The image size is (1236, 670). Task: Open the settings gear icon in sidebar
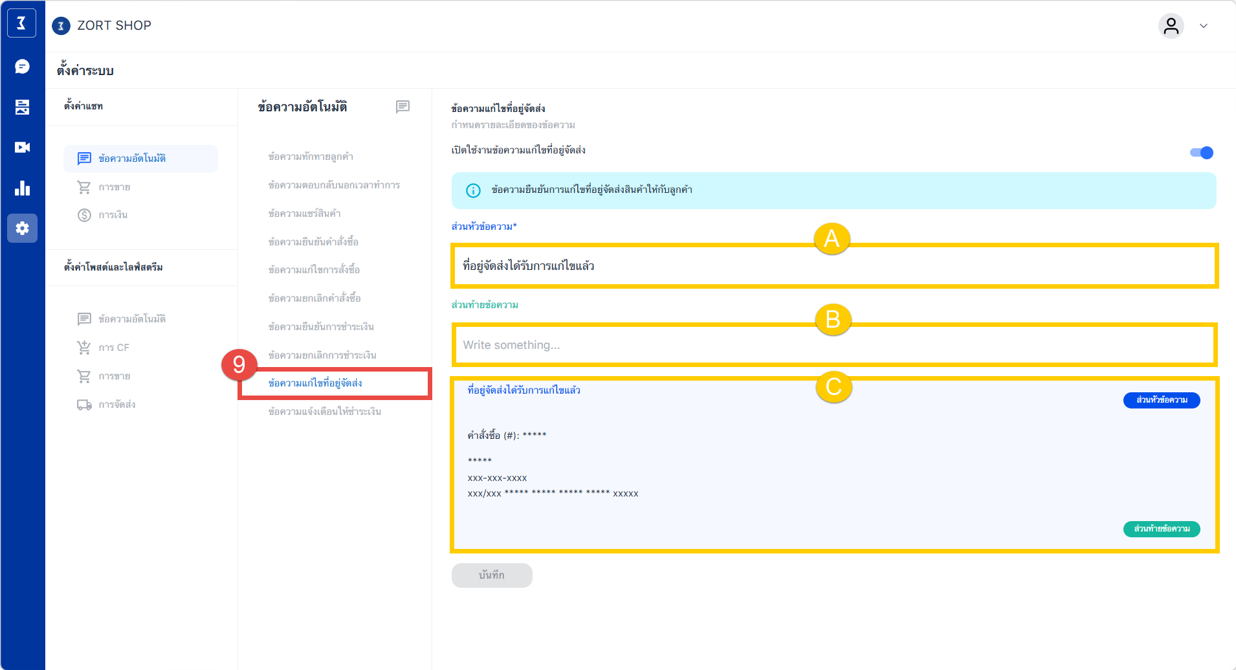[x=22, y=229]
